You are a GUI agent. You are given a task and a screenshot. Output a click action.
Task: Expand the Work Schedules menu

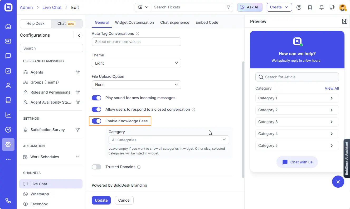[51, 157]
